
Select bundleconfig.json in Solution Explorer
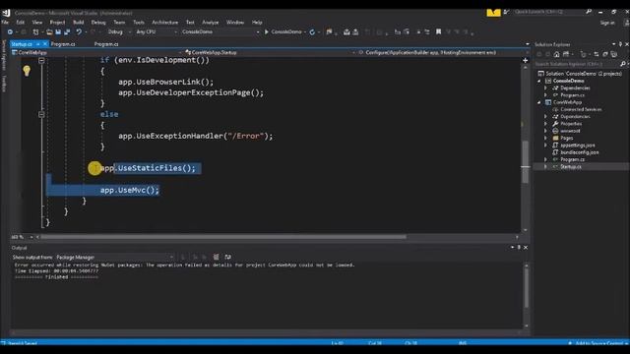click(x=580, y=152)
